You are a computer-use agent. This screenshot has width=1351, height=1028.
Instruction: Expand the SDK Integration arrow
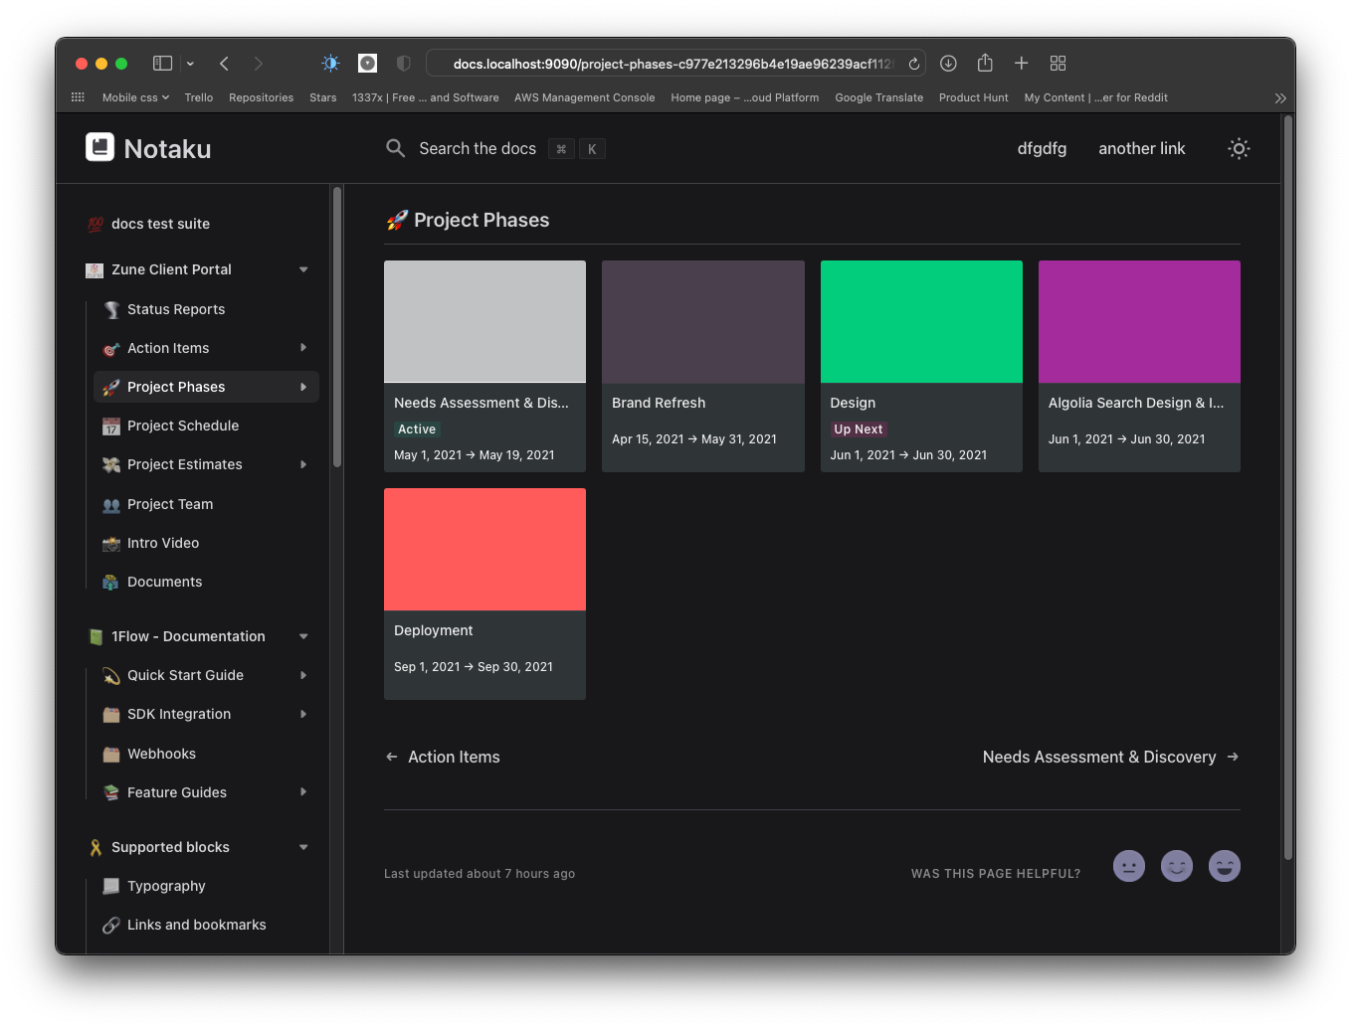[x=303, y=714]
